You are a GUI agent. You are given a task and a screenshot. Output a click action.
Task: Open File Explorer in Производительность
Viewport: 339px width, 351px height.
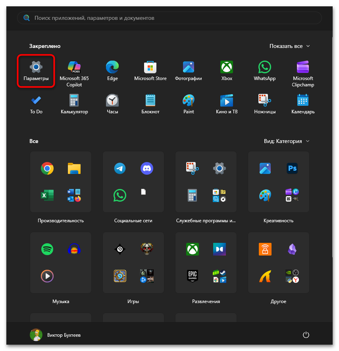pos(74,168)
